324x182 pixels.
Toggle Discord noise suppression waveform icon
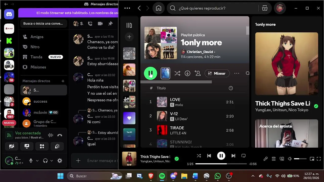tap(51, 135)
